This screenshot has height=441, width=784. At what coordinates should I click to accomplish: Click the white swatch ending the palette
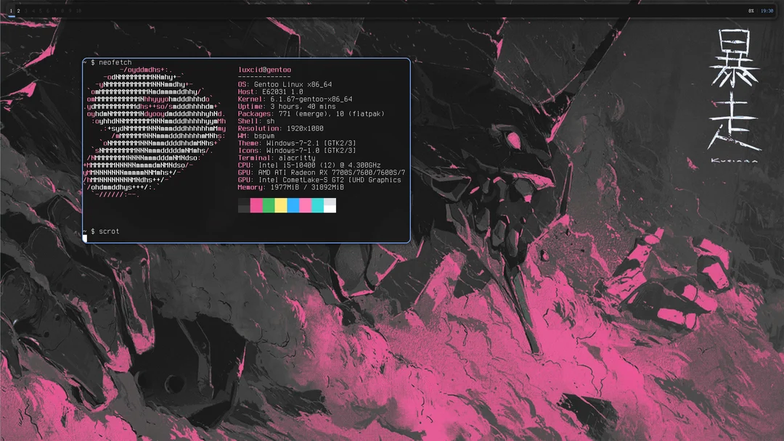click(330, 205)
